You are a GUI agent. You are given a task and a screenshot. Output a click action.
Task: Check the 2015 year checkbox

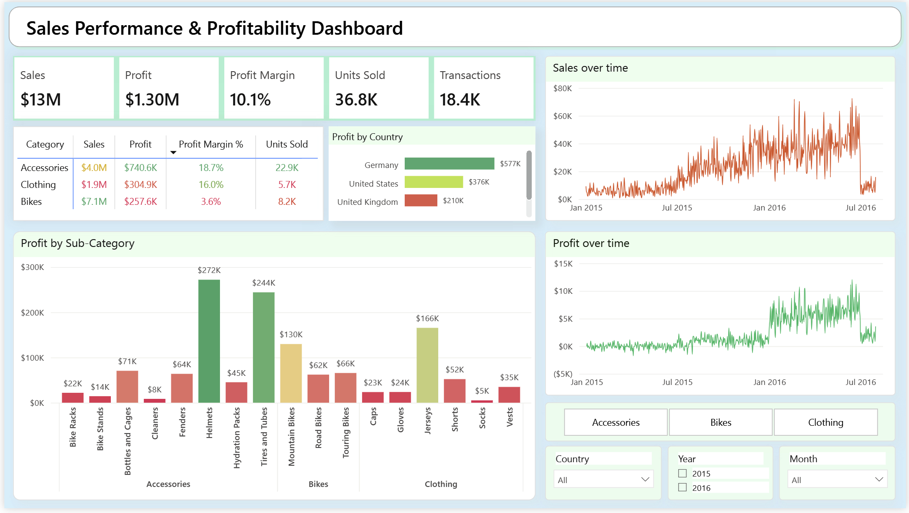coord(683,473)
